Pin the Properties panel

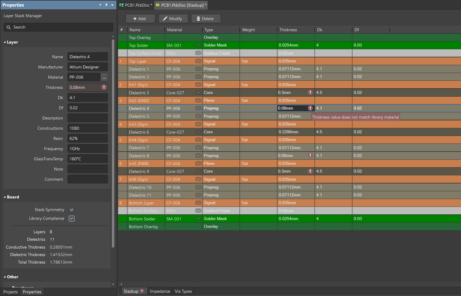(x=106, y=5)
